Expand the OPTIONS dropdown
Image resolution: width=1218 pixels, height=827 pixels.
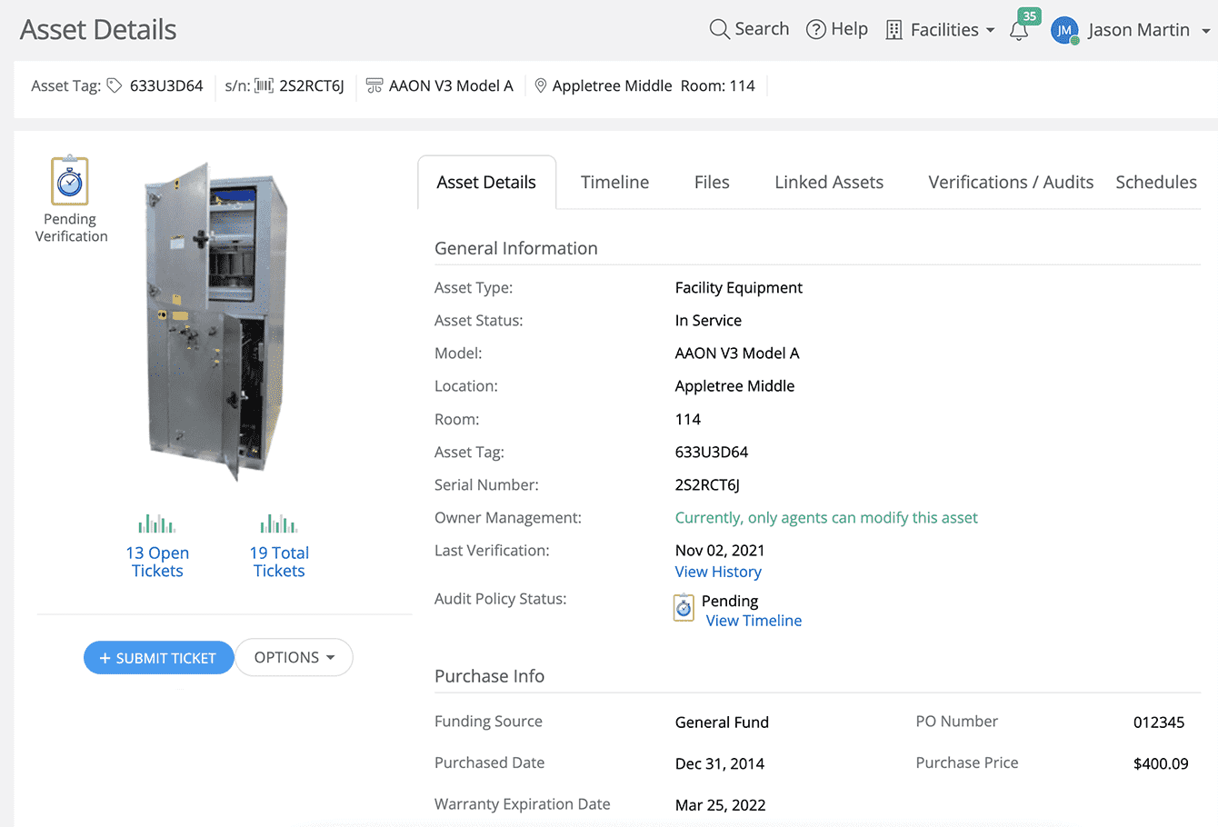coord(294,657)
